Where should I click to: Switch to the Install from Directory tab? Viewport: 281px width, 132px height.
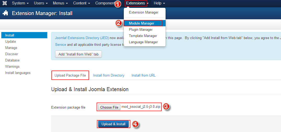click(109, 76)
